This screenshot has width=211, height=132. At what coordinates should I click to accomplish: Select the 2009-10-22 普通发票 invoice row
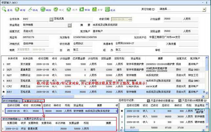click(59, 129)
